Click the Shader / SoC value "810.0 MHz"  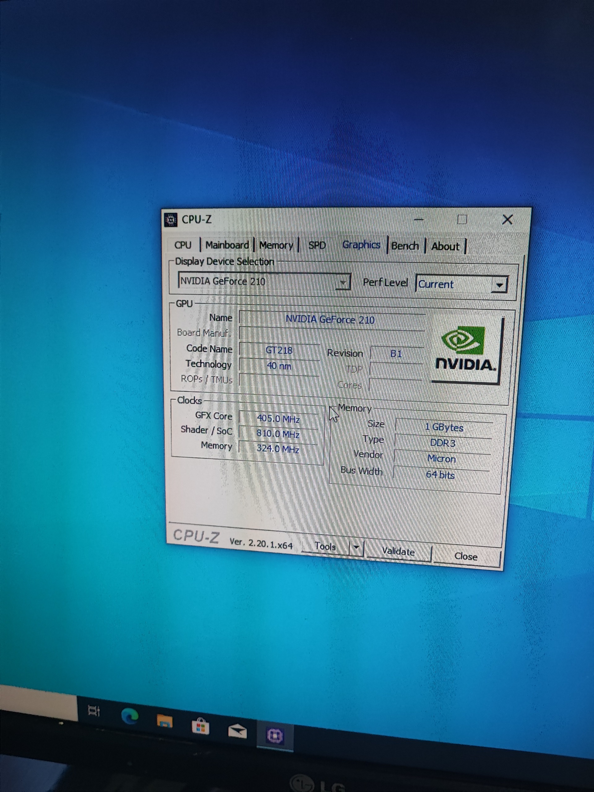(278, 434)
